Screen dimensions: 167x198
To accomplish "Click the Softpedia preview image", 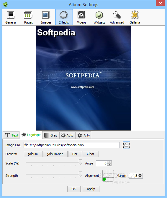I will [83, 78].
